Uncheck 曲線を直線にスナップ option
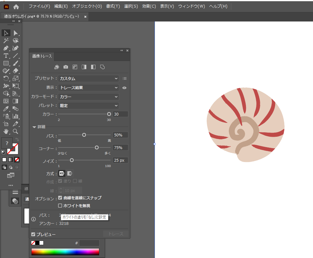This screenshot has width=313, height=258. 60,198
